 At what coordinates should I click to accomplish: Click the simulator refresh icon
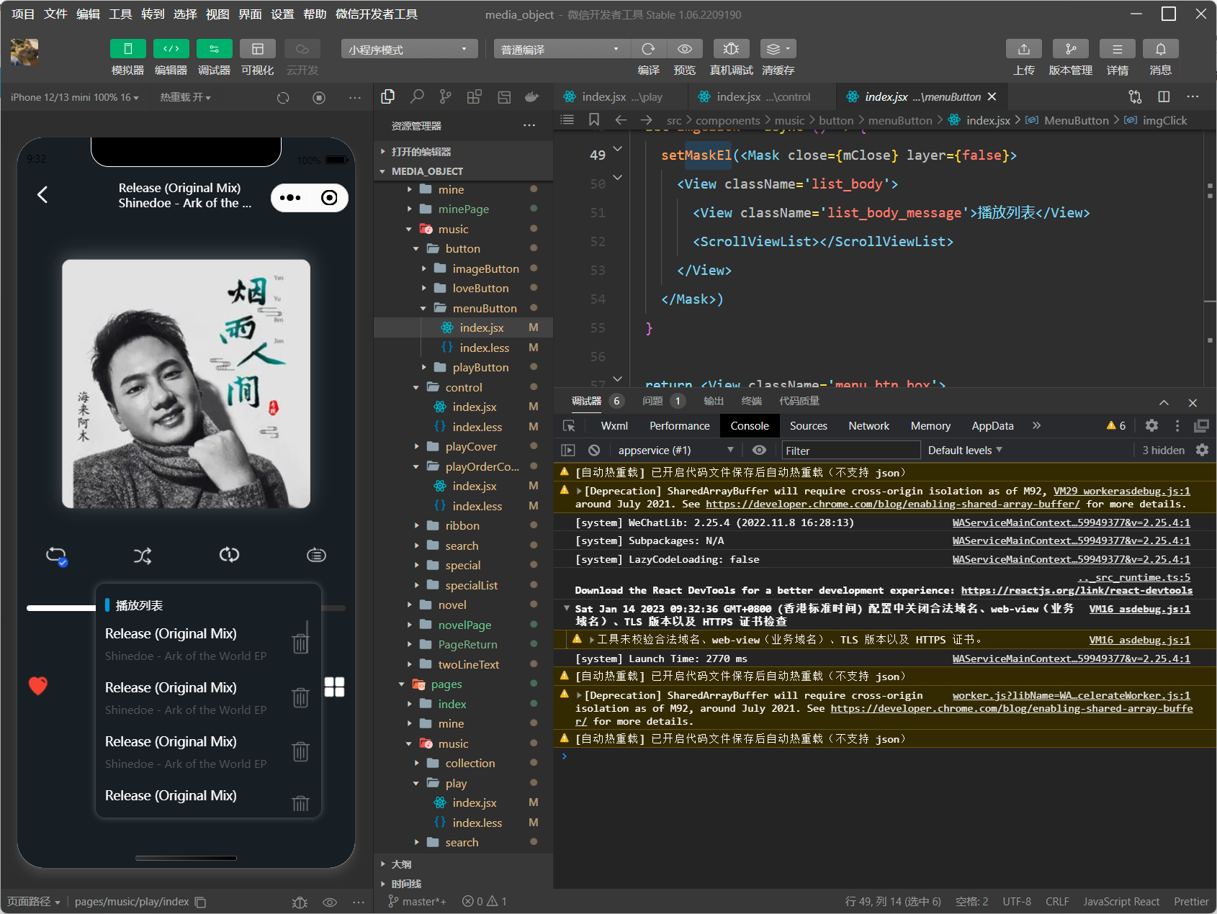[x=283, y=97]
